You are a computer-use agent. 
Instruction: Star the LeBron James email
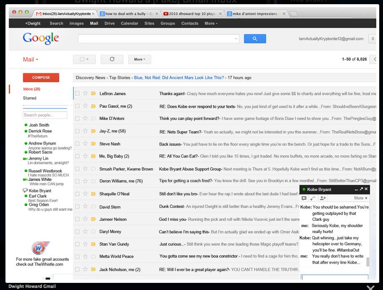85,93
